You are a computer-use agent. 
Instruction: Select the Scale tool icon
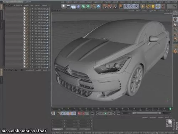click(x=153, y=6)
